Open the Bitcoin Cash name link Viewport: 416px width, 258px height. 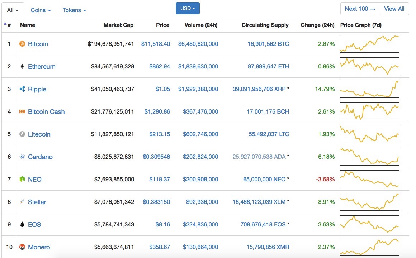(46, 112)
